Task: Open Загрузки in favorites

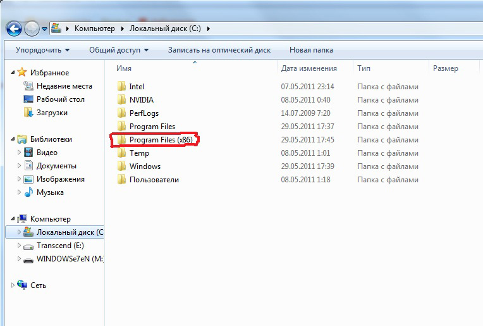Action: click(x=52, y=113)
